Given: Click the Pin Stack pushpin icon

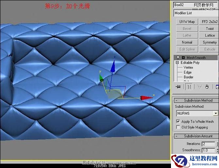Looking at the screenshot, I should [x=178, y=87].
